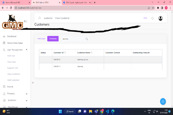Change language using the ENG selector
This screenshot has width=173, height=115.
pyautogui.click(x=145, y=18)
